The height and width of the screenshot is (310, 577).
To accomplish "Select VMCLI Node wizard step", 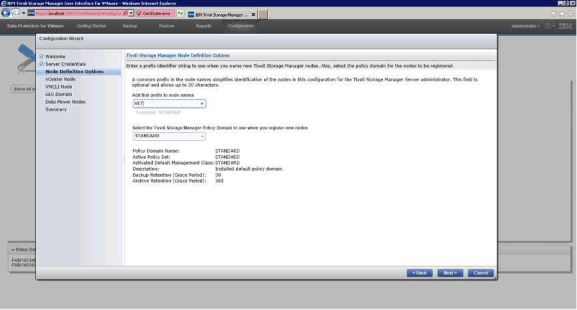I will 59,87.
